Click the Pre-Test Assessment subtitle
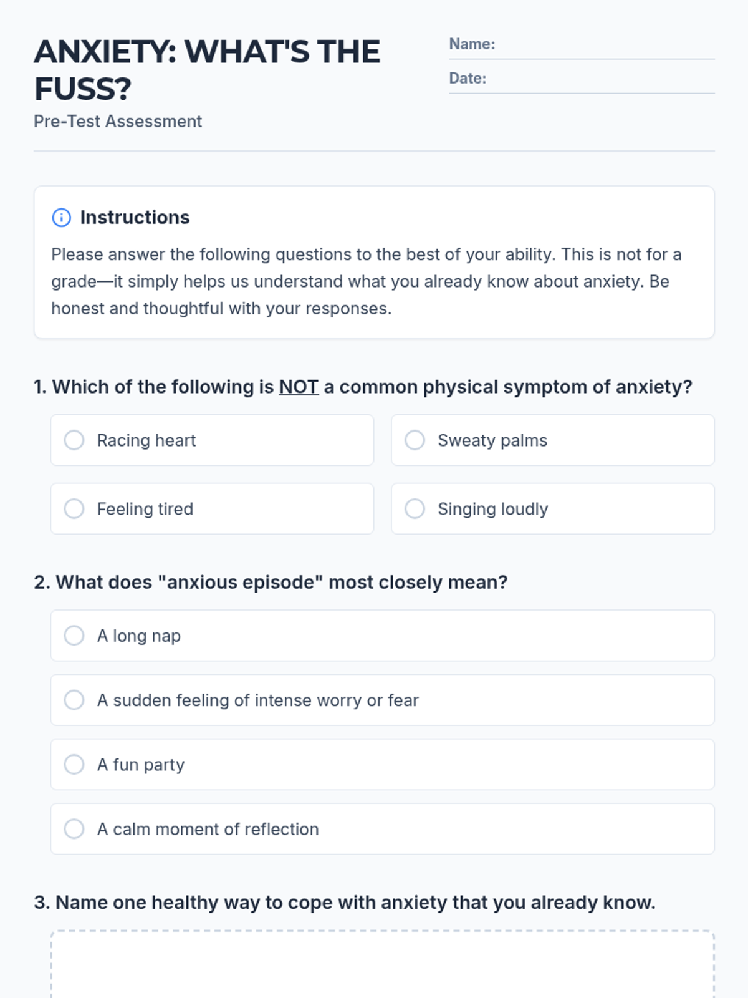Image resolution: width=748 pixels, height=998 pixels. coord(118,122)
